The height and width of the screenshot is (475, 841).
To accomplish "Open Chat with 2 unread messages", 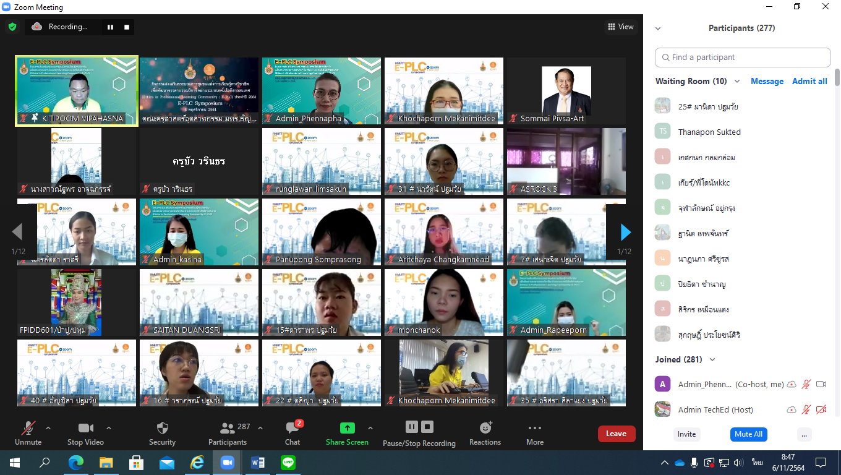I will [292, 433].
